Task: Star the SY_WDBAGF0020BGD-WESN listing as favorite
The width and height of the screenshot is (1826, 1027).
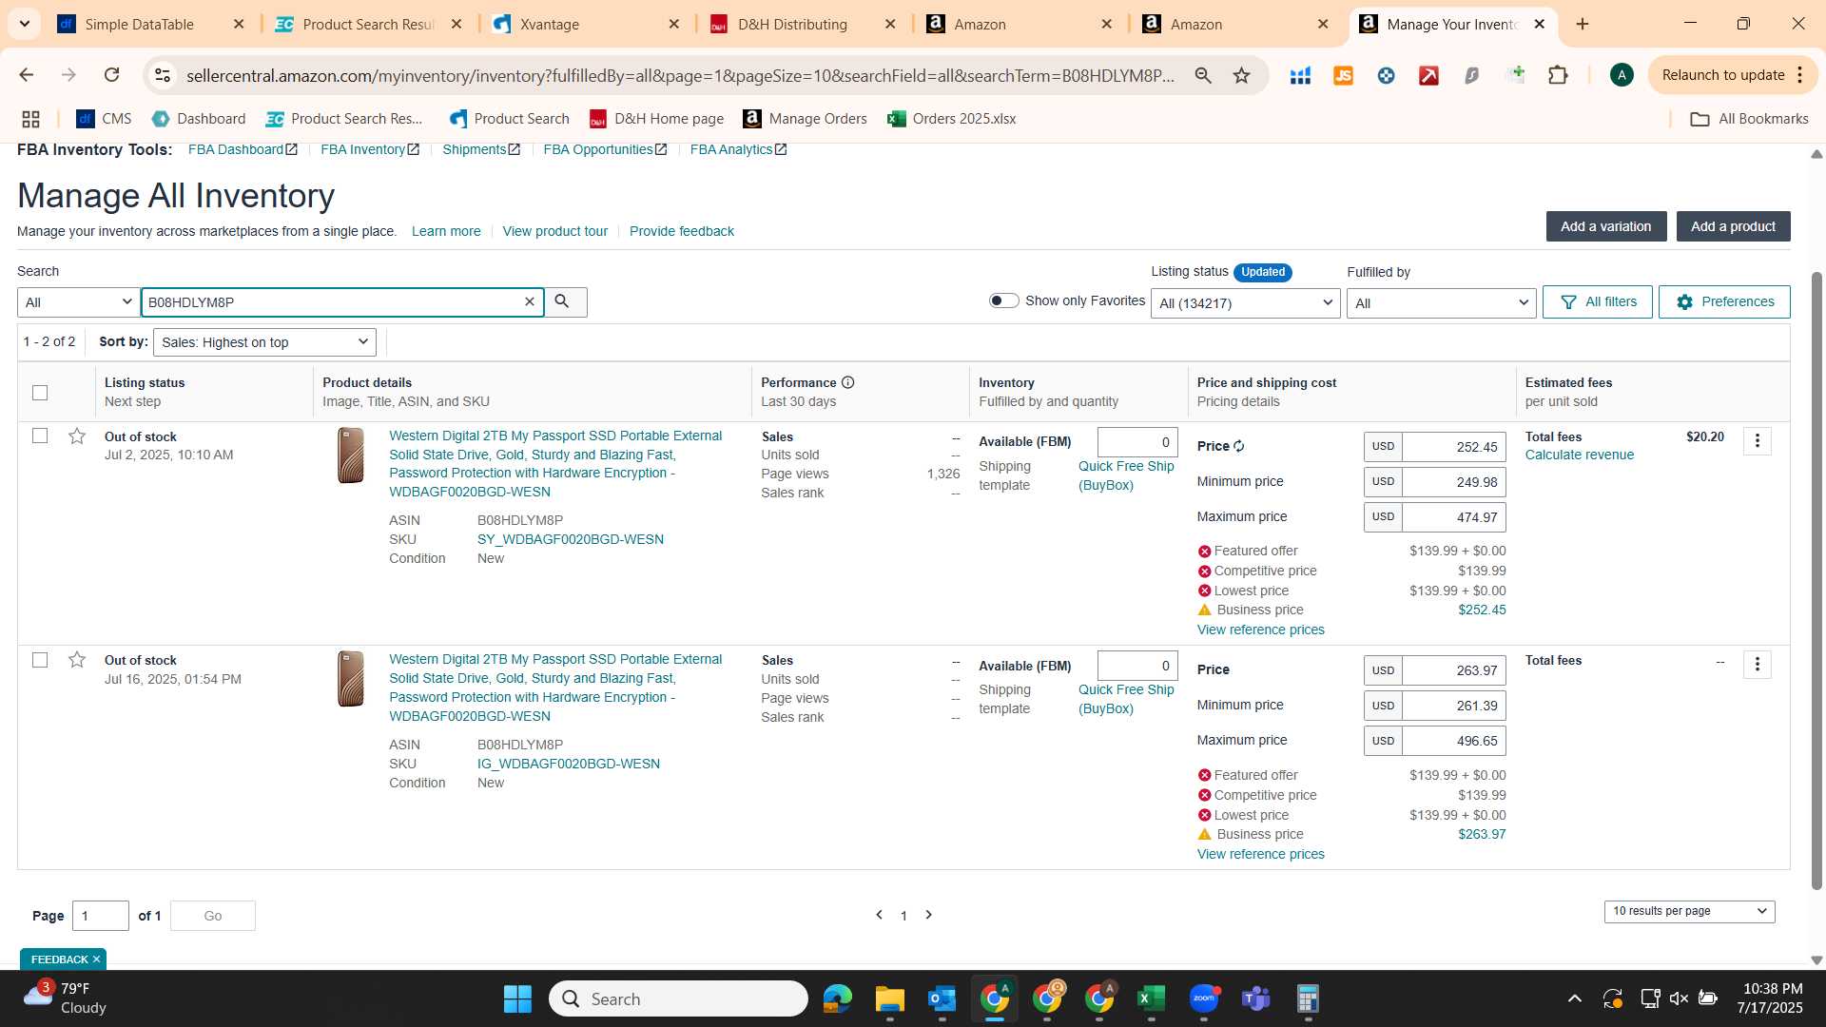Action: pyautogui.click(x=77, y=436)
